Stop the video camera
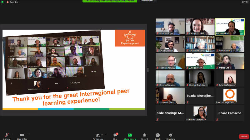 (x=22, y=135)
